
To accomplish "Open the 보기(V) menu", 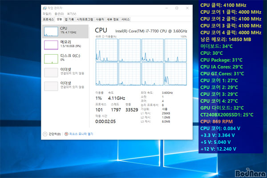I will point(72,14).
